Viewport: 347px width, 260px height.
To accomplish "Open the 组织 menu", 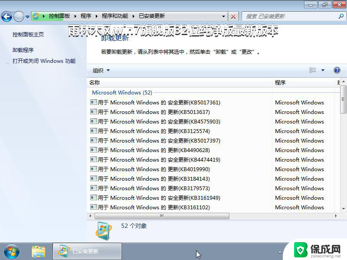I will tap(101, 71).
